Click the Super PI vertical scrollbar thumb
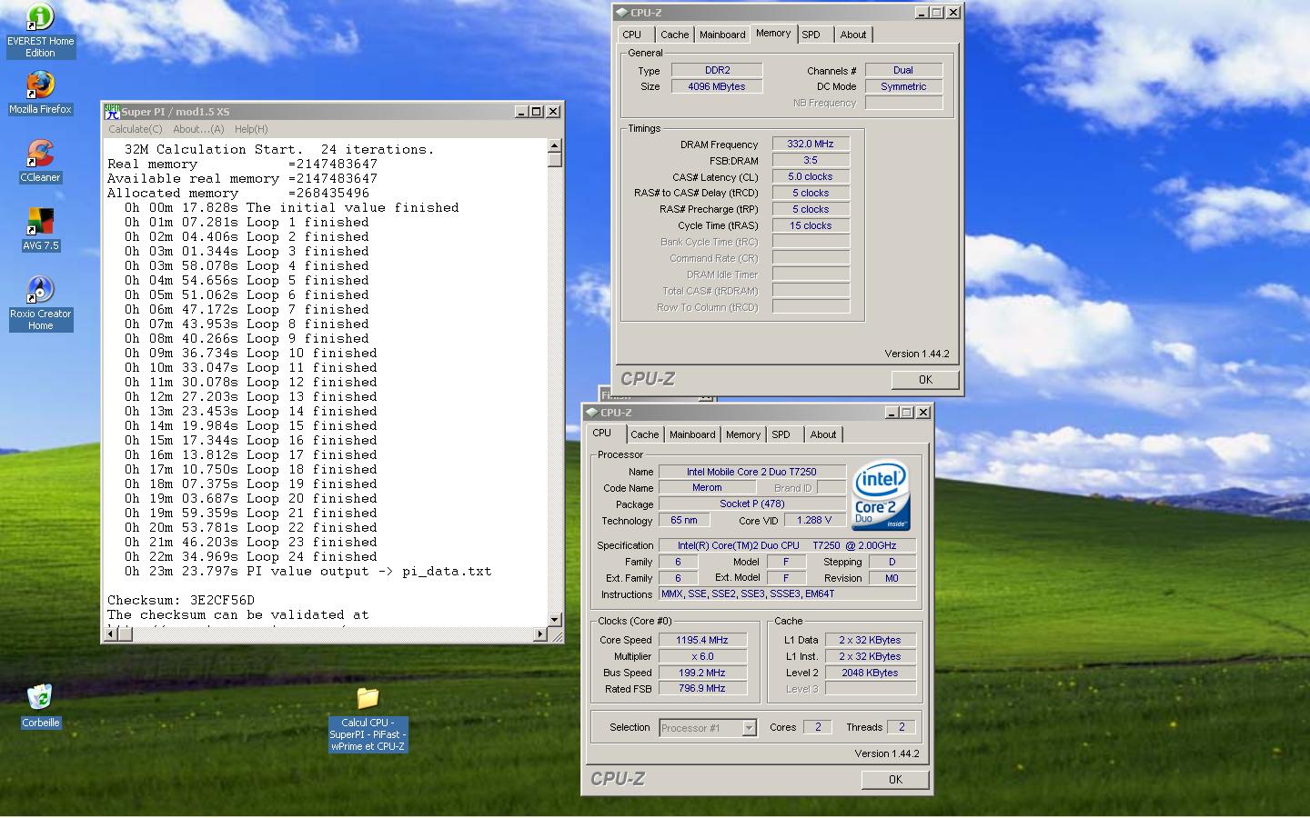 [x=555, y=160]
